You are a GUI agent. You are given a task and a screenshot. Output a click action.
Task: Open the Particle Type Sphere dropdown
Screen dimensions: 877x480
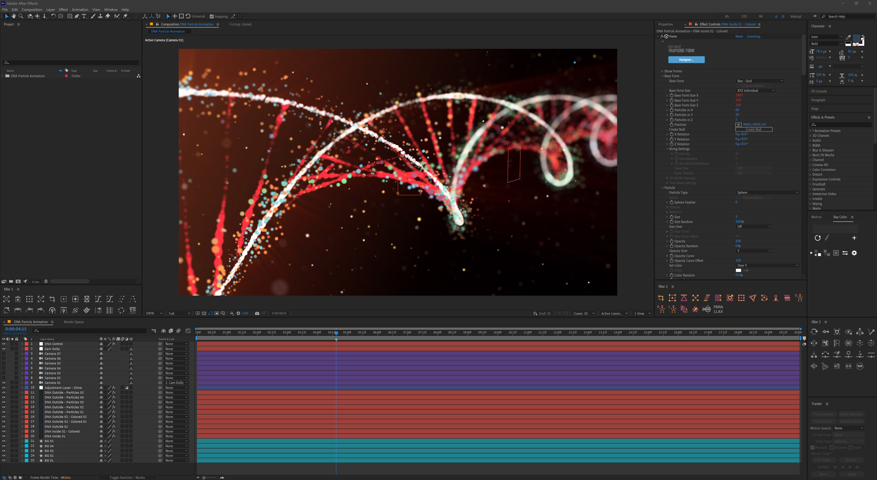(x=767, y=193)
